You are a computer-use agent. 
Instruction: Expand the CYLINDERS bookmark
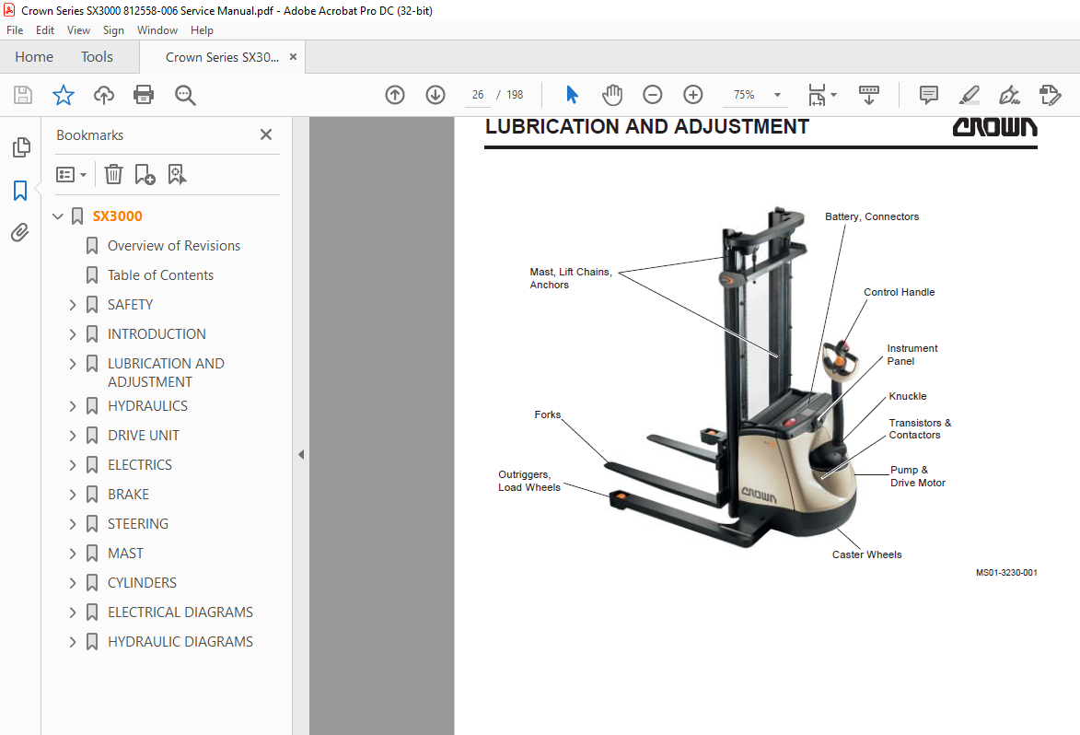pyautogui.click(x=73, y=583)
